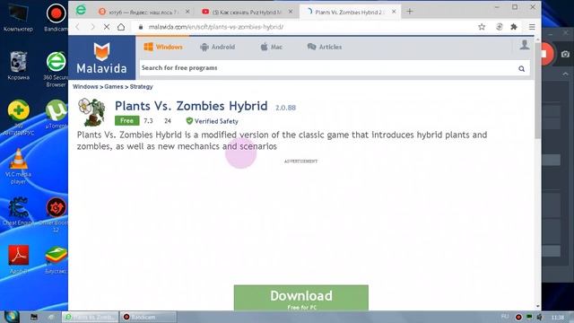Click the green Download button
Screen dimensions: 574x323
coord(301,298)
